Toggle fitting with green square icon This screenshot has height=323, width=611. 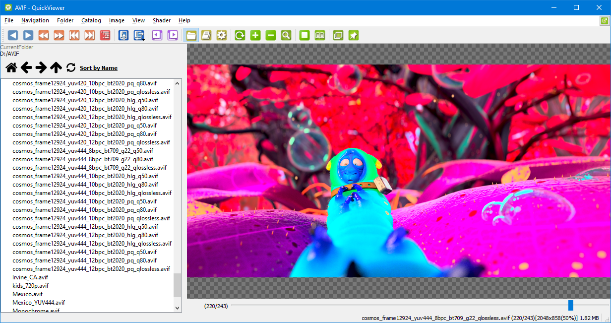pos(305,35)
